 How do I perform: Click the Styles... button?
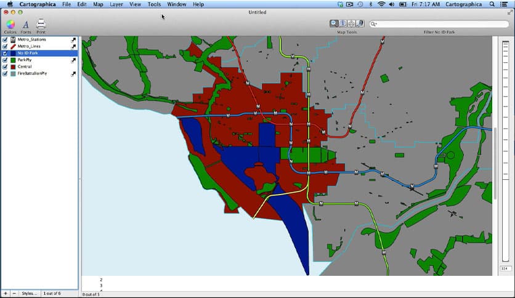(29, 294)
